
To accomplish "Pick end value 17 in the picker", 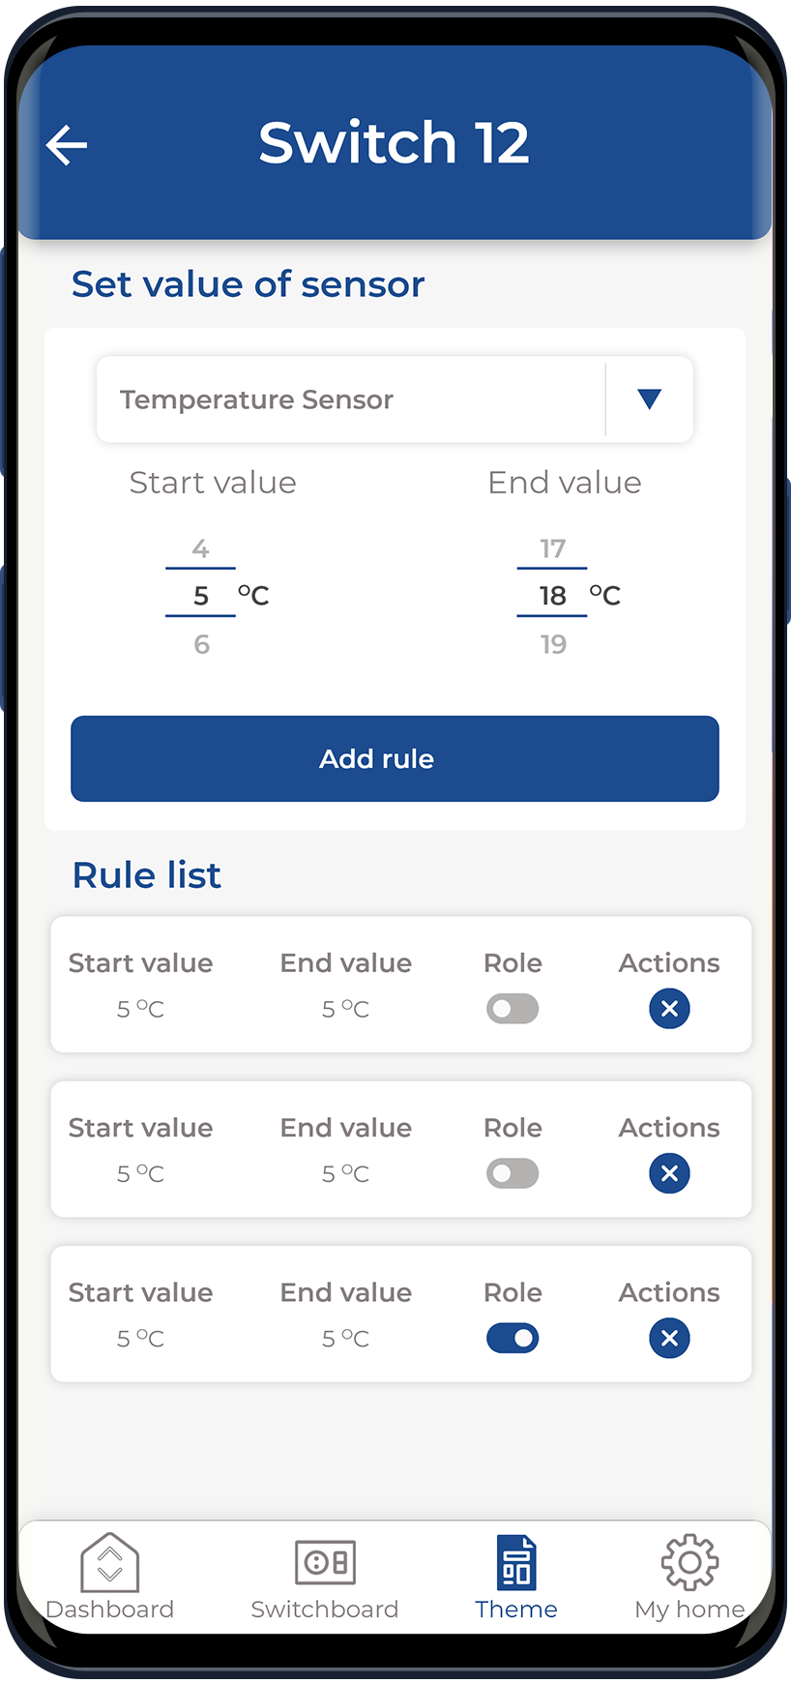I will 552,549.
